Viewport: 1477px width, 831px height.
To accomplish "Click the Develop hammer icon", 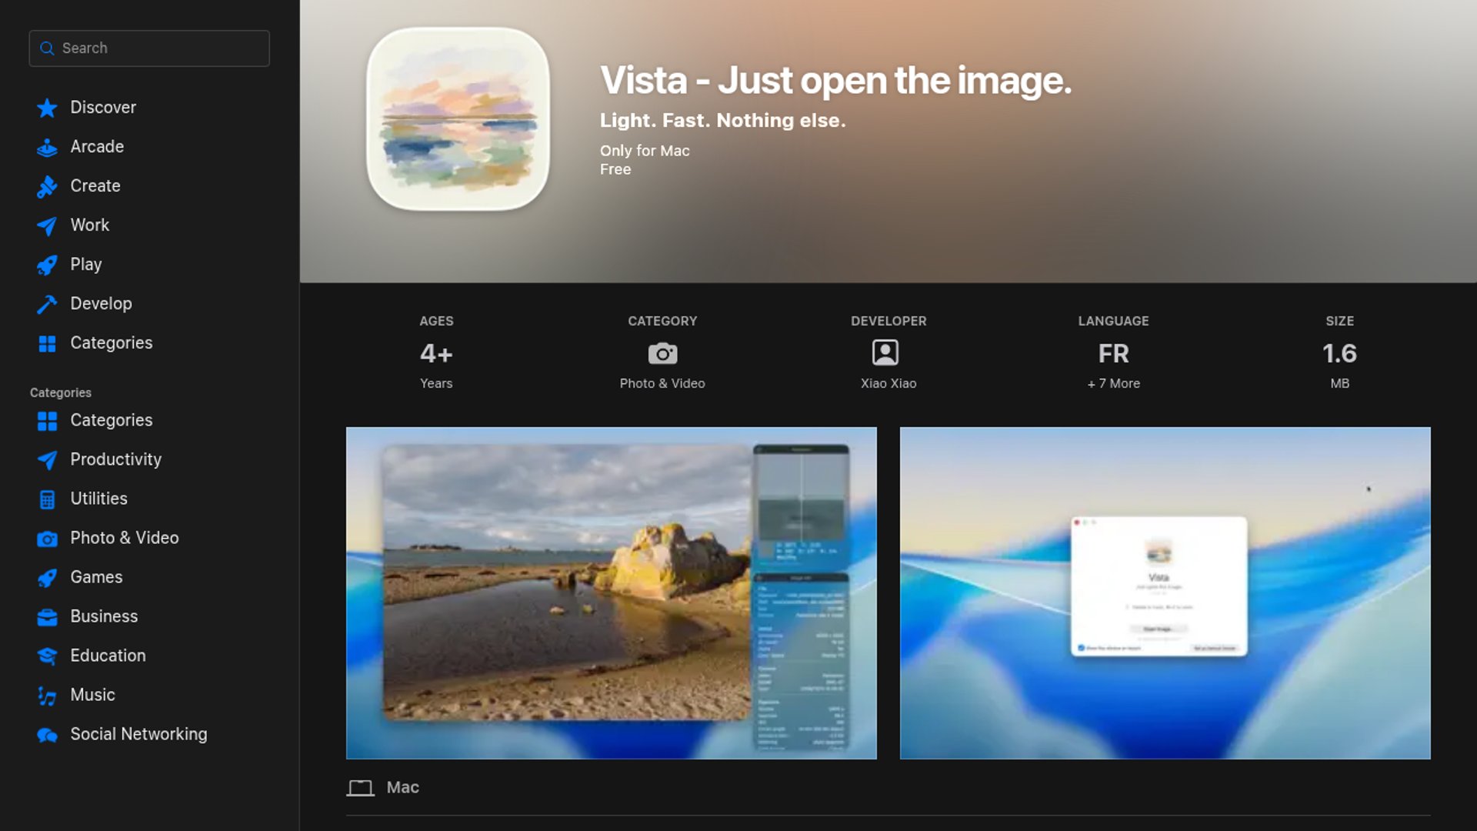I will click(47, 304).
